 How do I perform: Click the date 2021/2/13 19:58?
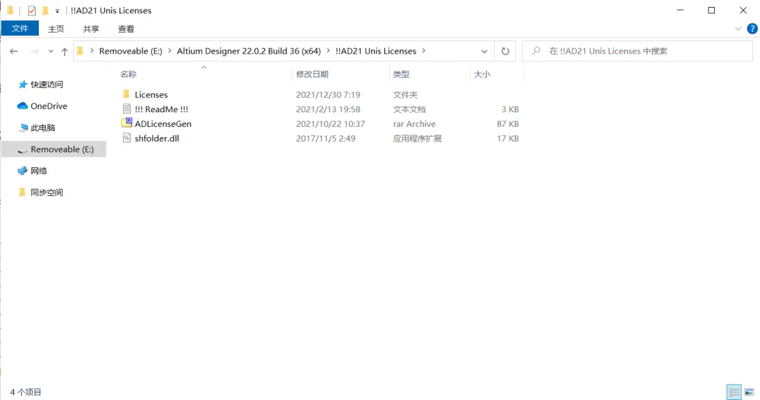(328, 109)
